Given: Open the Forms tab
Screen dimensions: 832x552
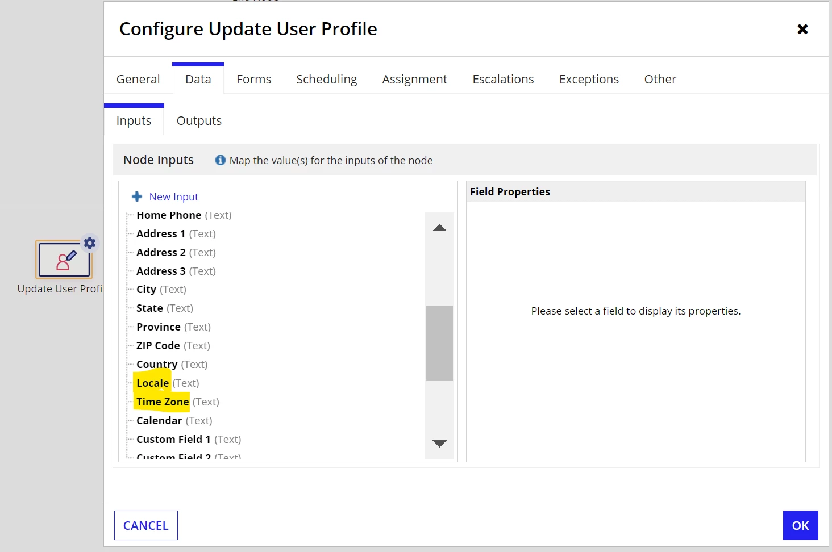Looking at the screenshot, I should 253,80.
